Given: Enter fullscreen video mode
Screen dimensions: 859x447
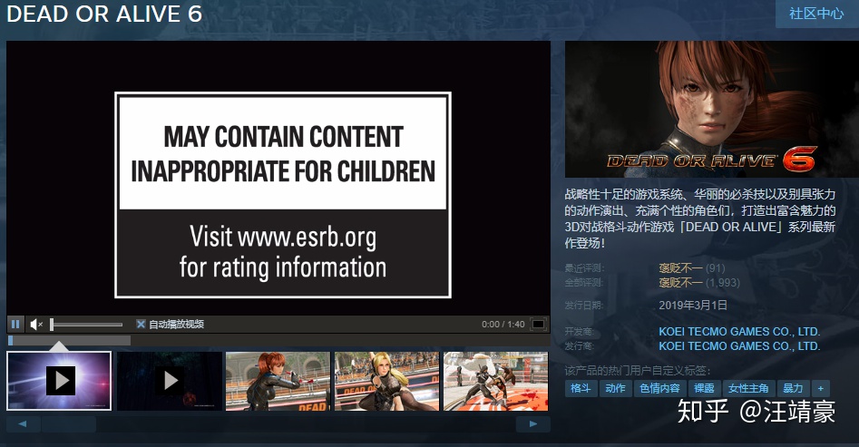Looking at the screenshot, I should [539, 325].
